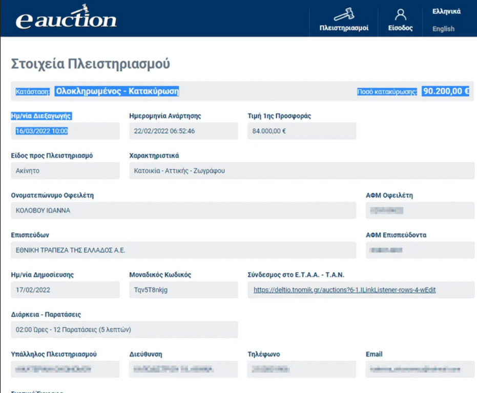This screenshot has height=393, width=477.
Task: Click the Ολοκληρωμένος - Κατακύρωση status text
Action: [x=117, y=92]
